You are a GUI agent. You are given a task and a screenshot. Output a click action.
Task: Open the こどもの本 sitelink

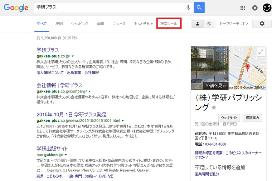point(54,176)
